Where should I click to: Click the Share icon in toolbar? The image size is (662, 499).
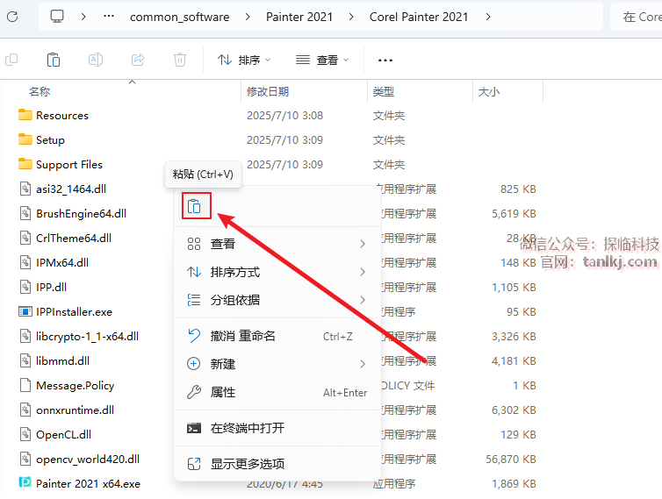[138, 60]
